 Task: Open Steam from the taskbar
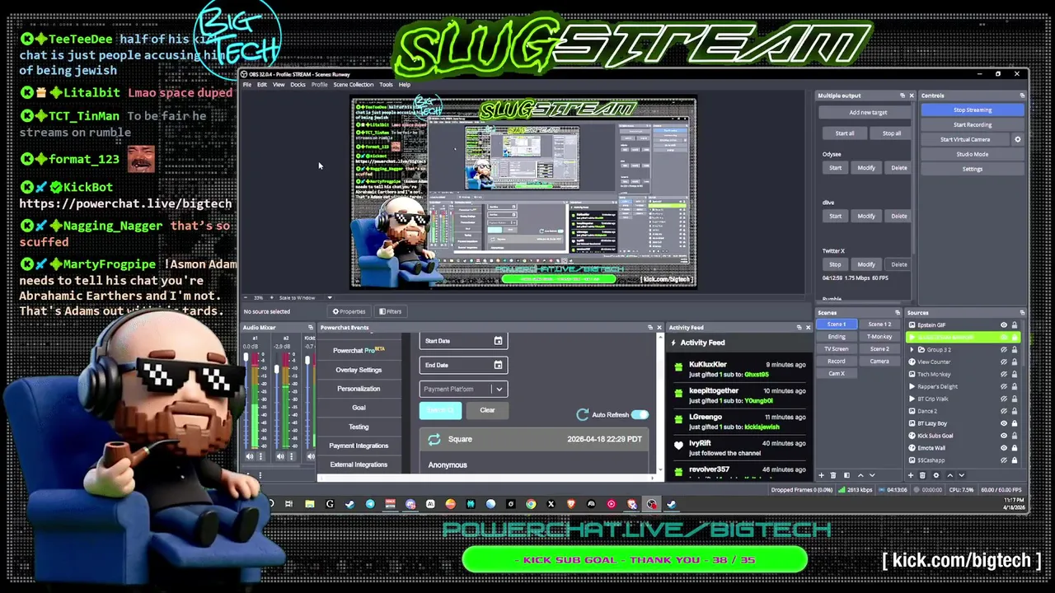tap(349, 504)
